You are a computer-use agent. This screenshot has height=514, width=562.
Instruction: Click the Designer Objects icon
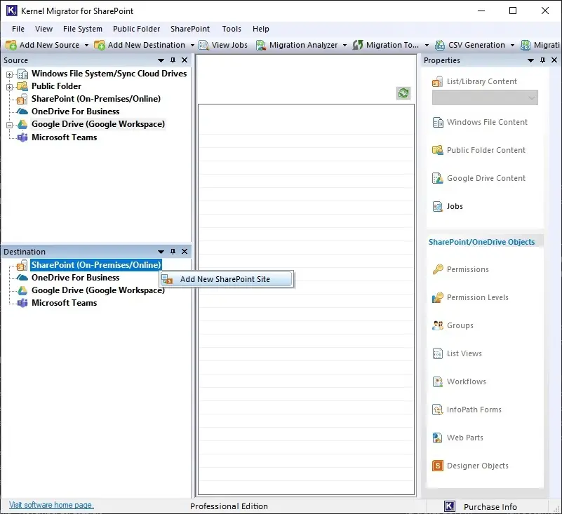tap(438, 466)
